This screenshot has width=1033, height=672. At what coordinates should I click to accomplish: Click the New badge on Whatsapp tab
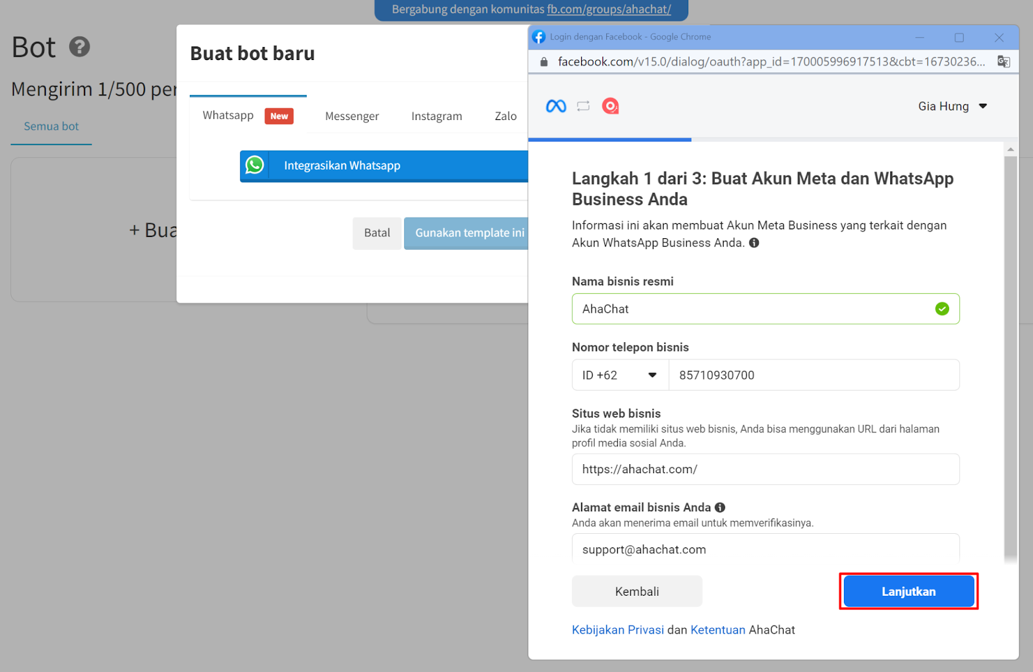(279, 116)
